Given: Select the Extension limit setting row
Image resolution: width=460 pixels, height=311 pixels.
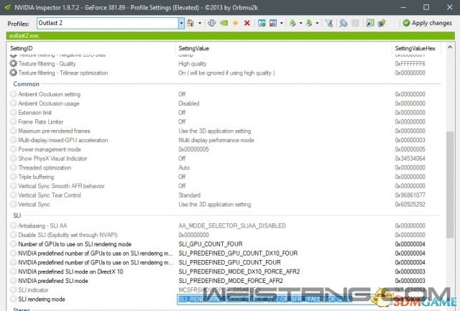Looking at the screenshot, I should coord(225,113).
